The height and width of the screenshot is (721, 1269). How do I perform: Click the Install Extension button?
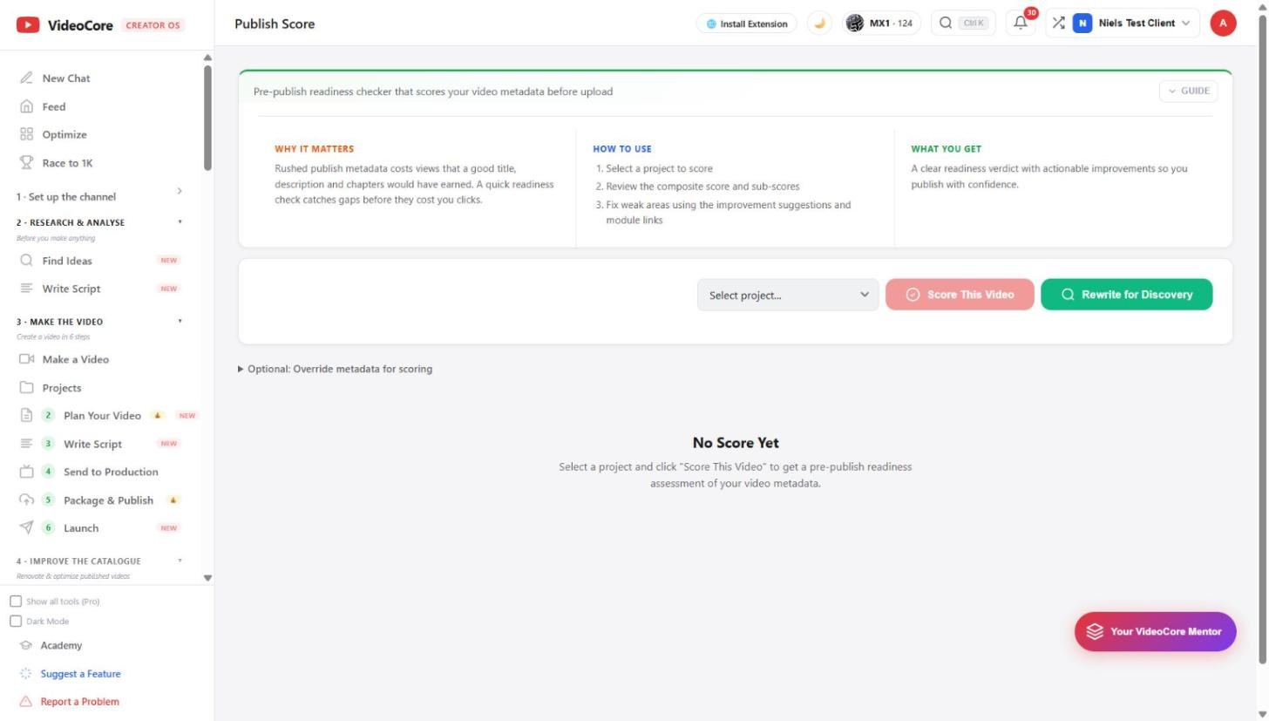(x=747, y=24)
